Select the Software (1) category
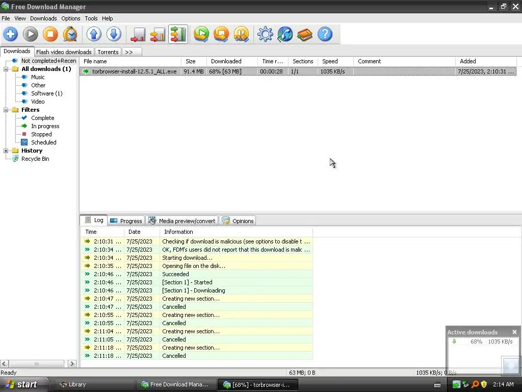Image resolution: width=522 pixels, height=392 pixels. pos(46,93)
